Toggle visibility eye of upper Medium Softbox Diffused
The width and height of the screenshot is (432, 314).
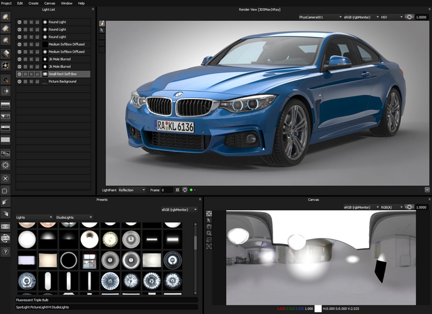click(x=20, y=44)
